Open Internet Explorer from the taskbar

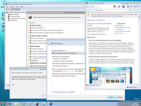pos(10,104)
